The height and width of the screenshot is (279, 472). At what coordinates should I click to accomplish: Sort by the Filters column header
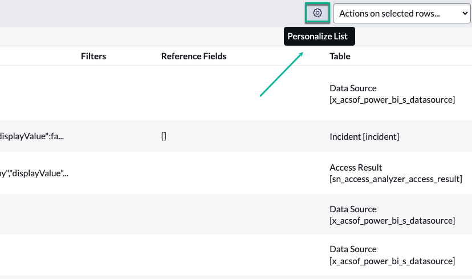click(93, 56)
